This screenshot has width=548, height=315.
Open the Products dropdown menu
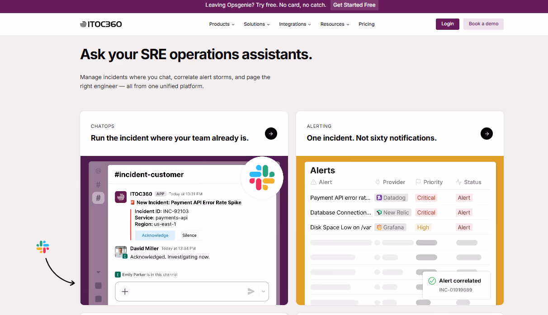[222, 24]
